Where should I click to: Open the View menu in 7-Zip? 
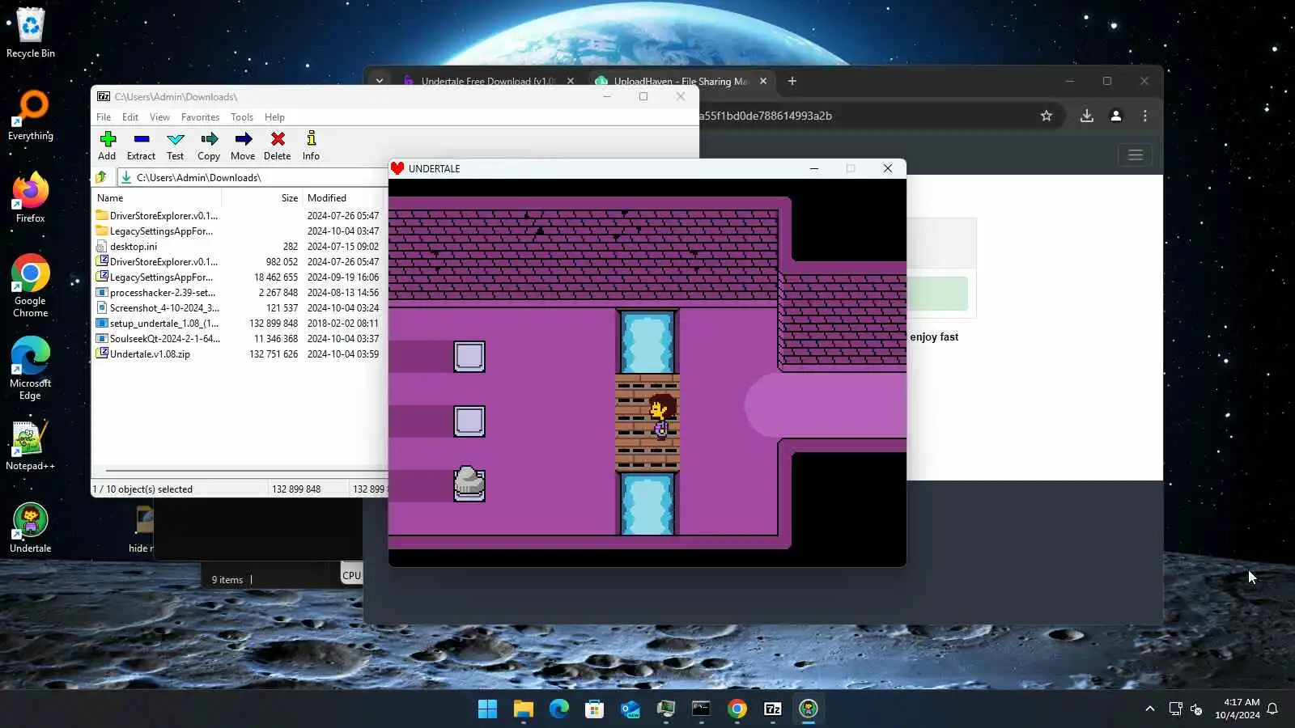point(159,117)
